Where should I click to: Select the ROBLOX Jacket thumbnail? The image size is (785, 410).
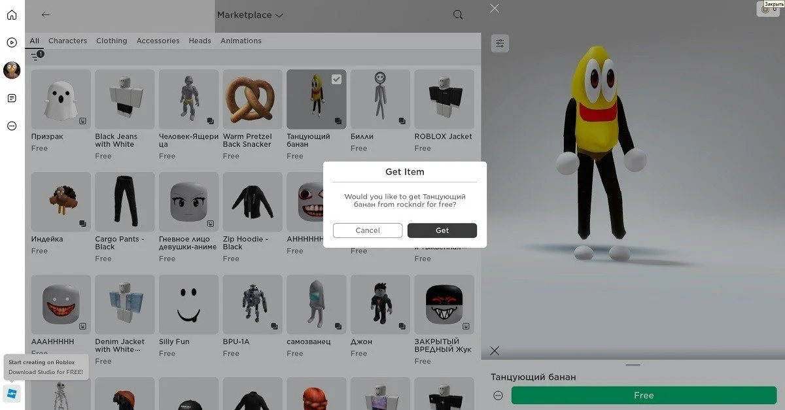[444, 99]
